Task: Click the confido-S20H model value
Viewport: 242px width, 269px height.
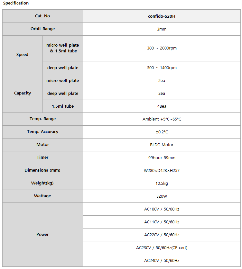Action: [x=162, y=16]
